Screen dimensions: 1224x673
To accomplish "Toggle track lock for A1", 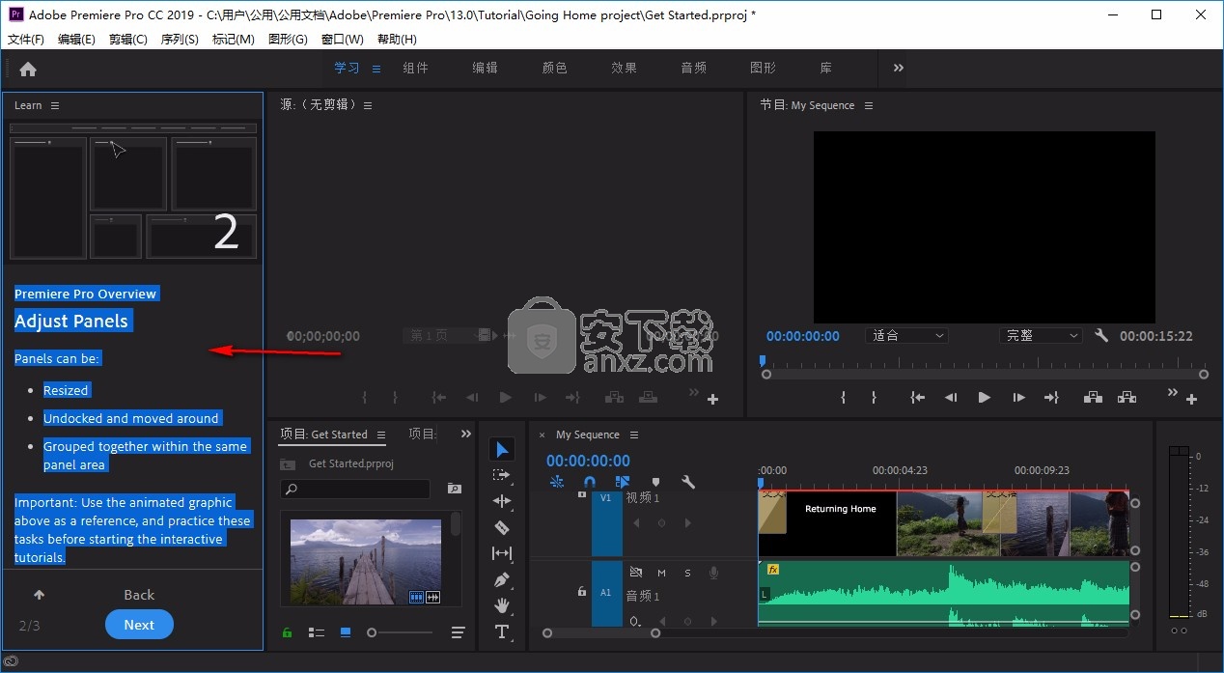I will 581,591.
